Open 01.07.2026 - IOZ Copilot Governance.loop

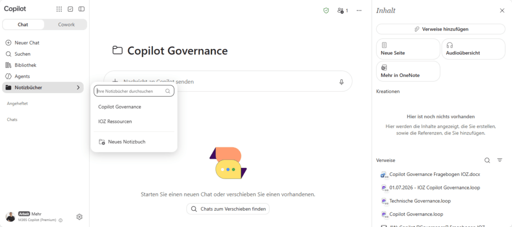tap(434, 187)
